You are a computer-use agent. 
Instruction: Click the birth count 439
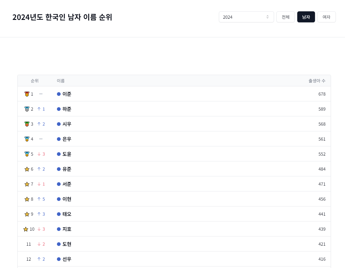coord(322,229)
